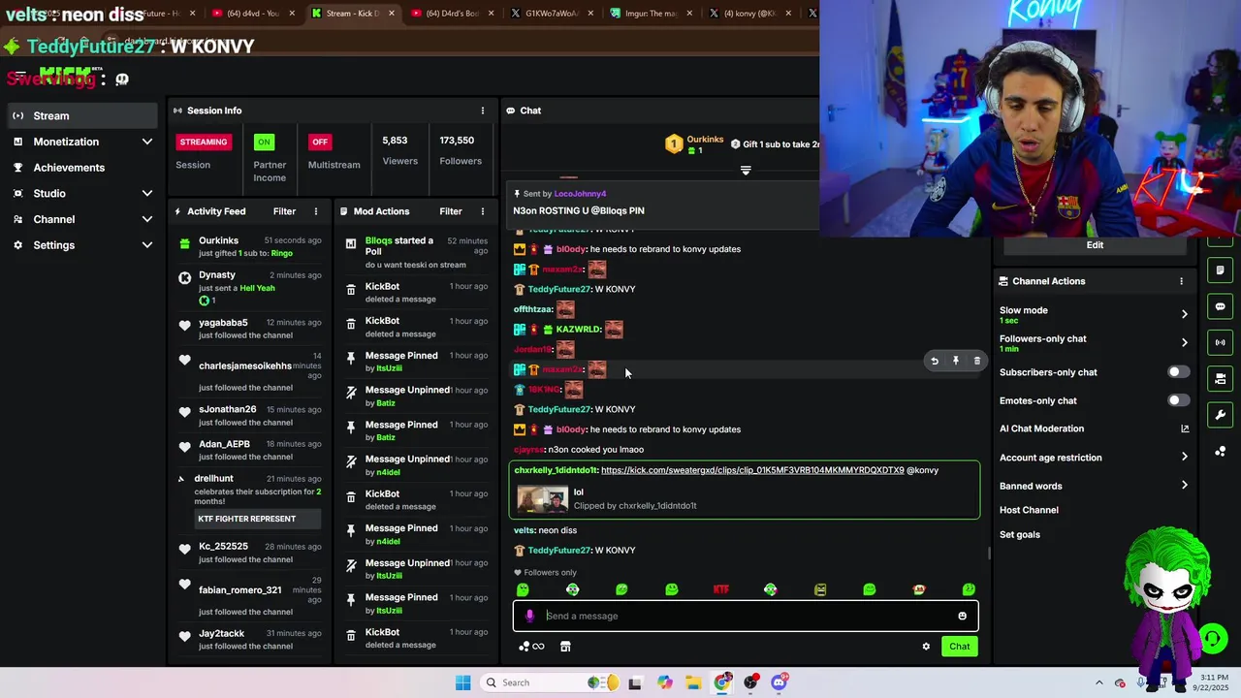
Task: Delete hovered chat message with trash icon
Action: point(976,361)
